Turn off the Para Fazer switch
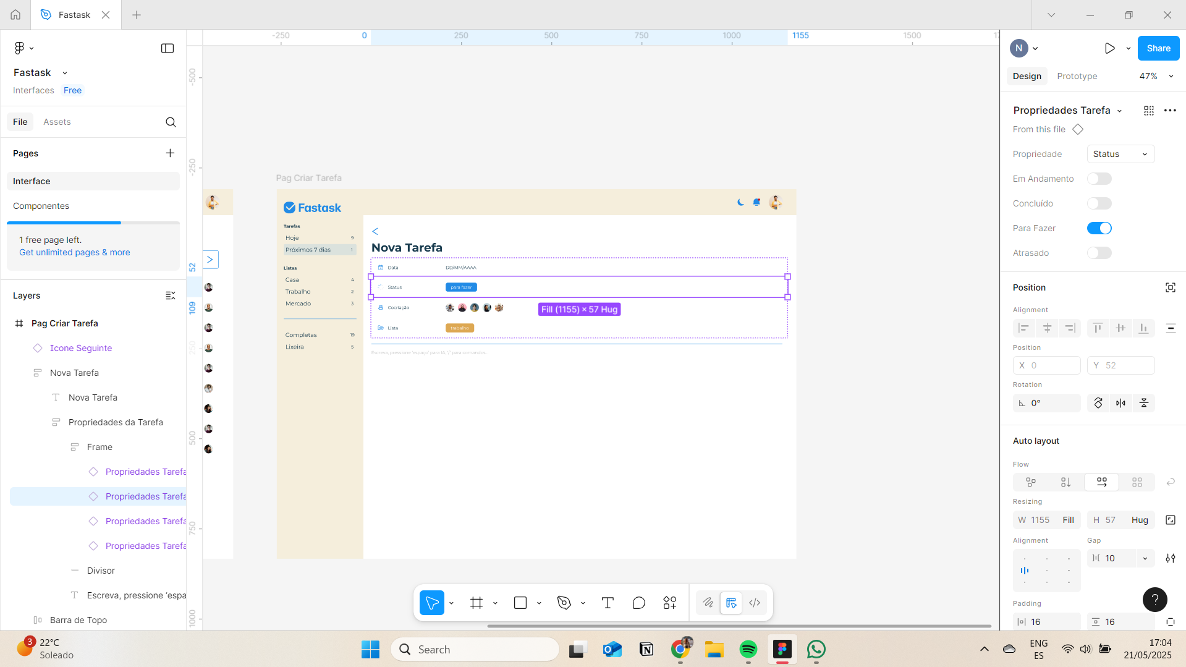The image size is (1186, 667). coord(1099,228)
